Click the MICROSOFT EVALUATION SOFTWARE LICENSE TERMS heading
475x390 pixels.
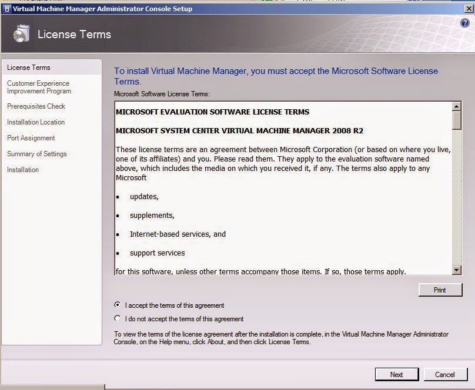pos(212,112)
